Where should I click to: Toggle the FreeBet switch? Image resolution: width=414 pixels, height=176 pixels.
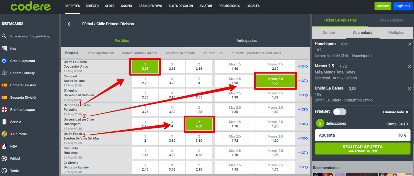(340, 112)
